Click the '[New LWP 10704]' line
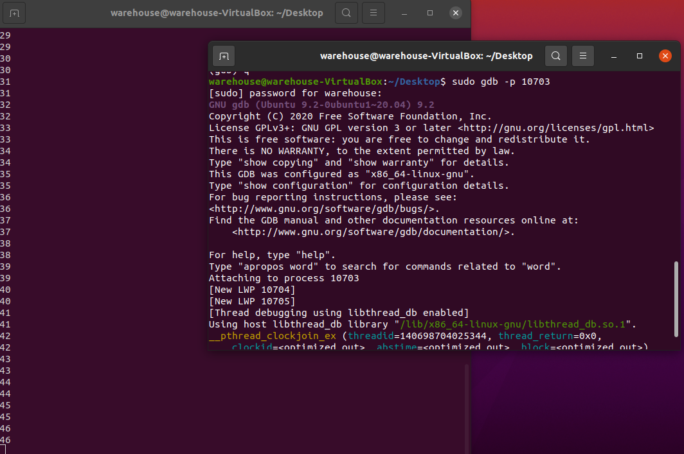This screenshot has height=454, width=684. tap(252, 290)
